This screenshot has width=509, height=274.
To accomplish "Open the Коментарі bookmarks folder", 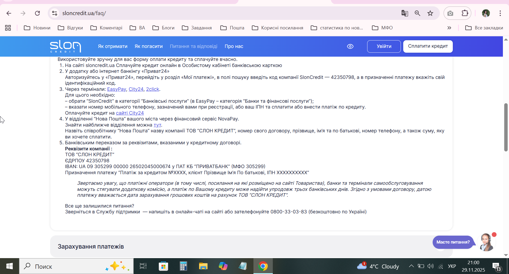I will (x=106, y=28).
